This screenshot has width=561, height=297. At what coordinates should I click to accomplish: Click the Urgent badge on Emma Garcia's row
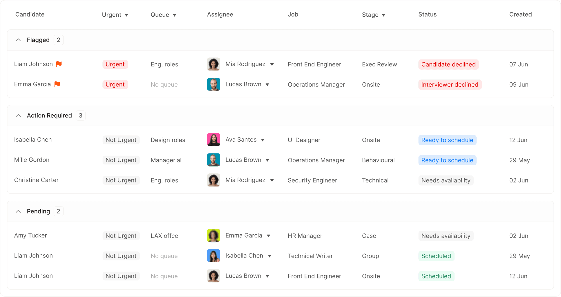[x=115, y=84]
